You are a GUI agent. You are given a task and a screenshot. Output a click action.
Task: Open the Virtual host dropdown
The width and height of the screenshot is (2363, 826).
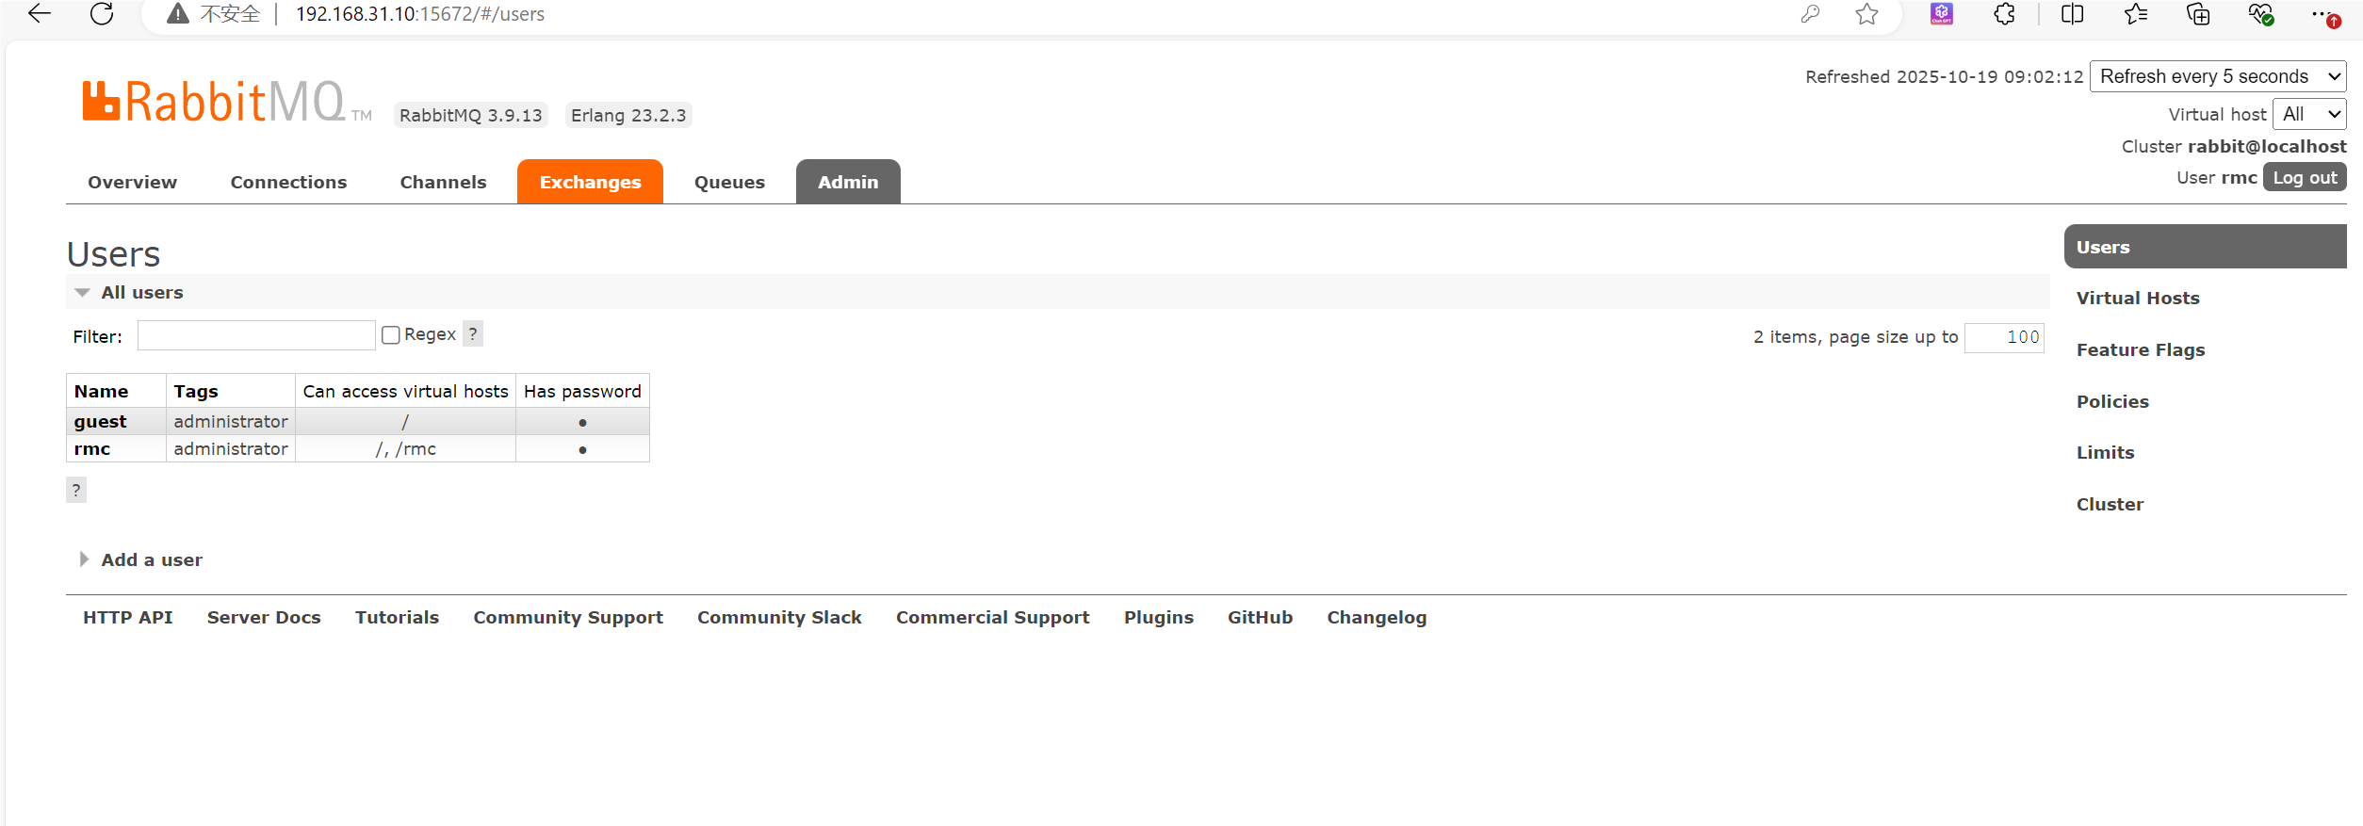[x=2308, y=114]
